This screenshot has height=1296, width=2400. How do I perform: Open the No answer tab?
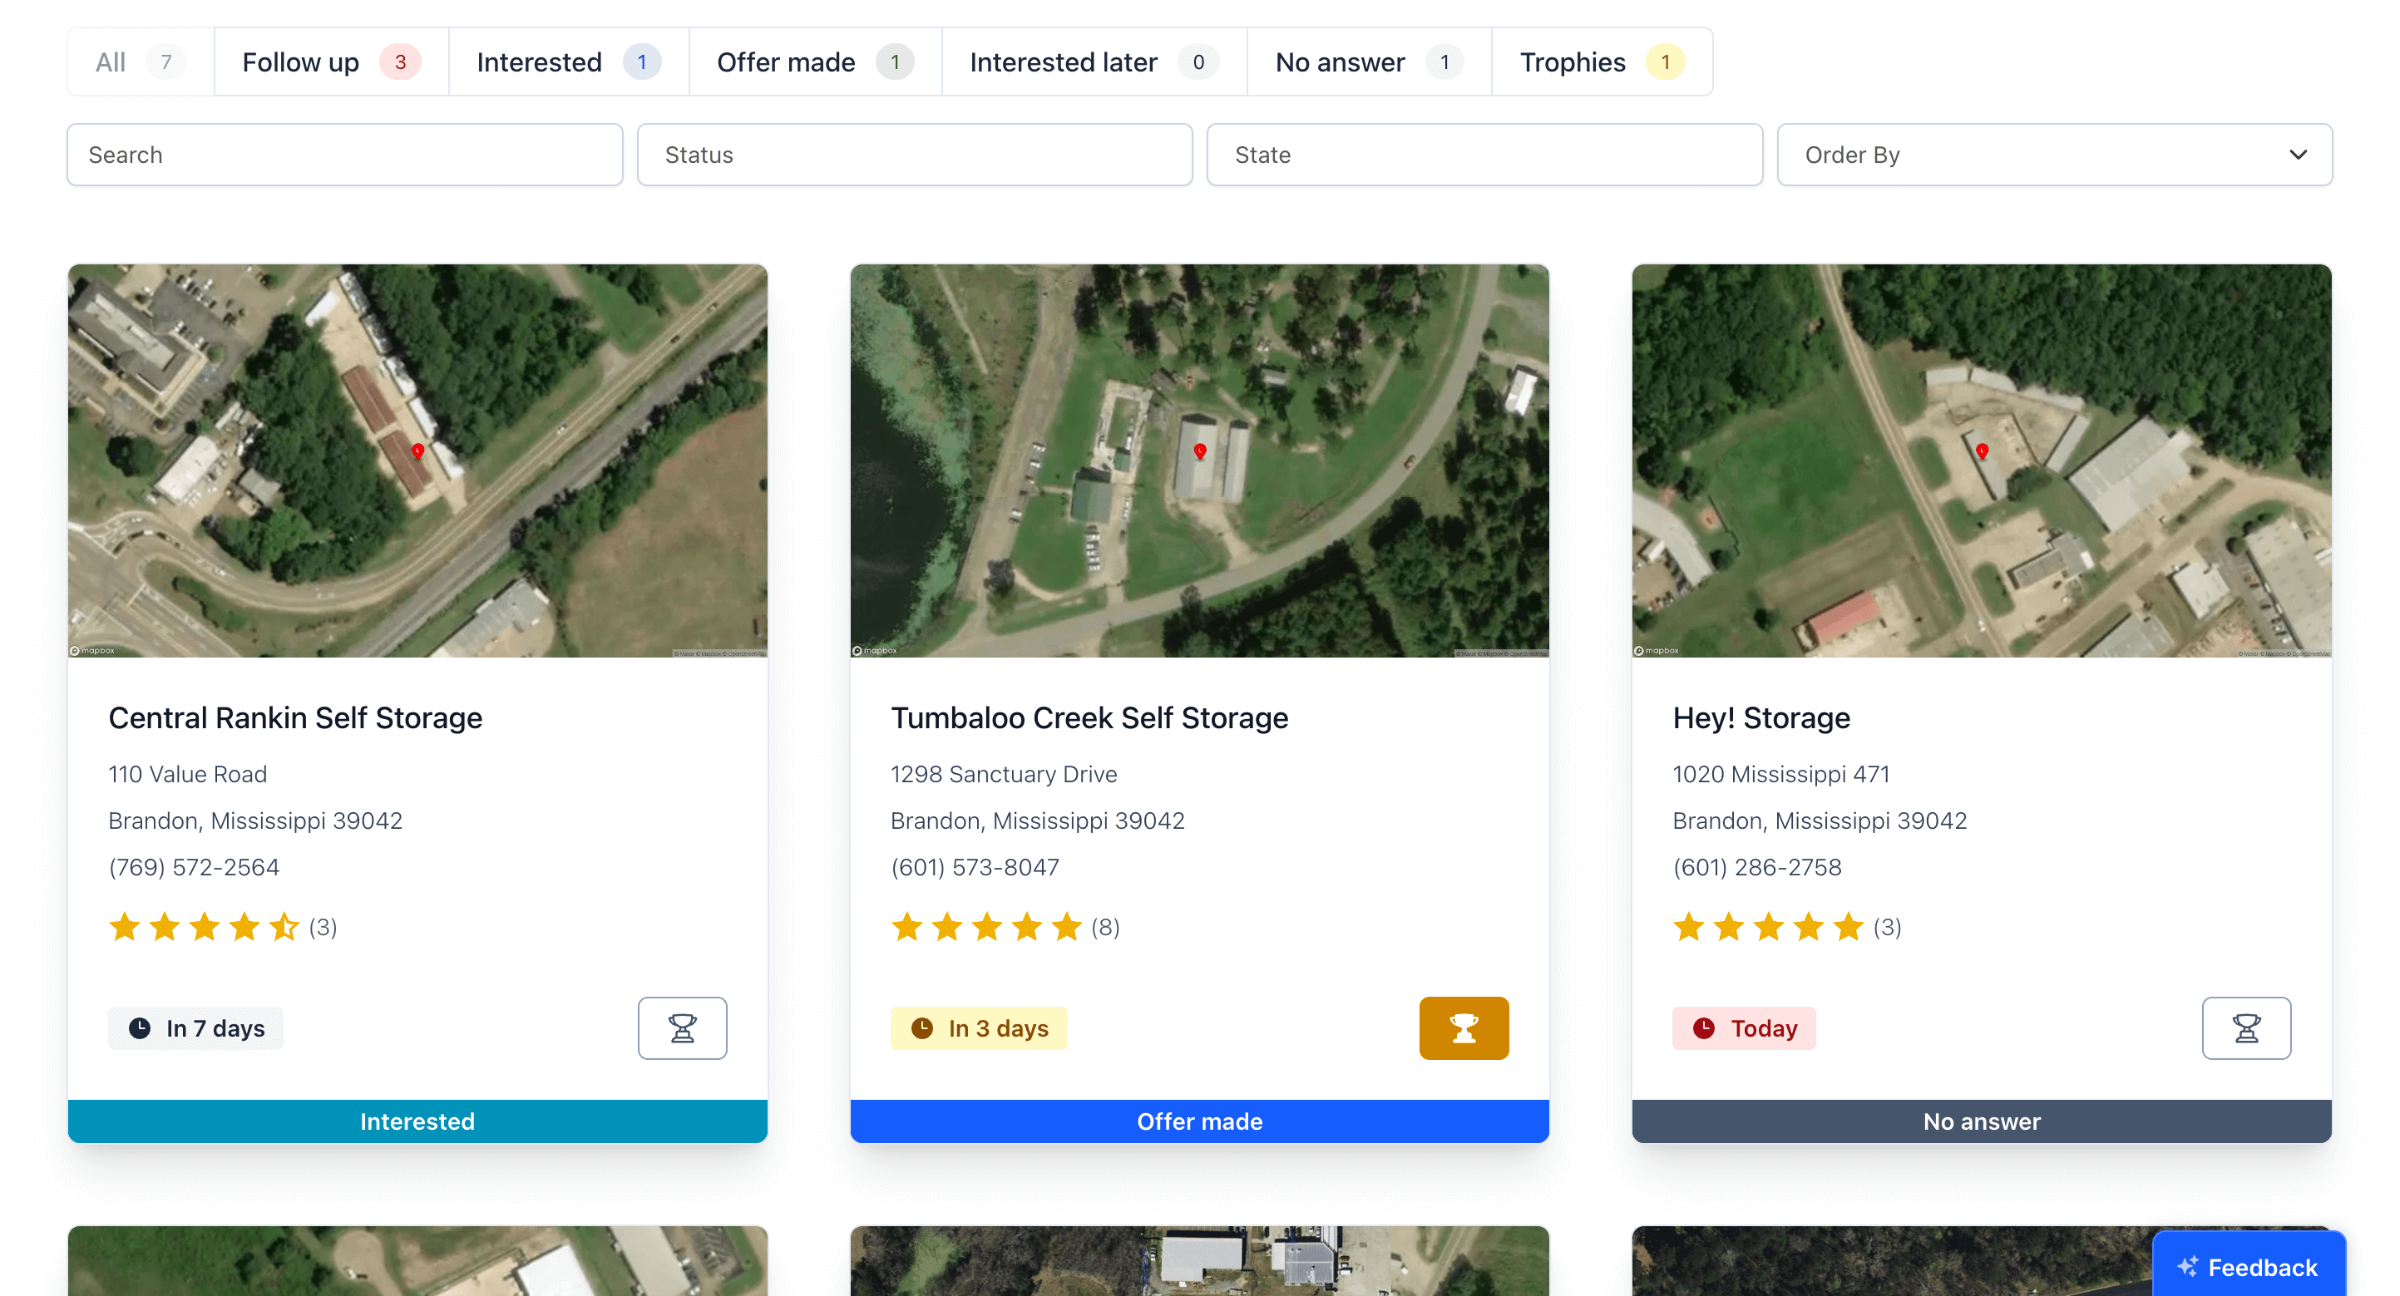[1370, 62]
